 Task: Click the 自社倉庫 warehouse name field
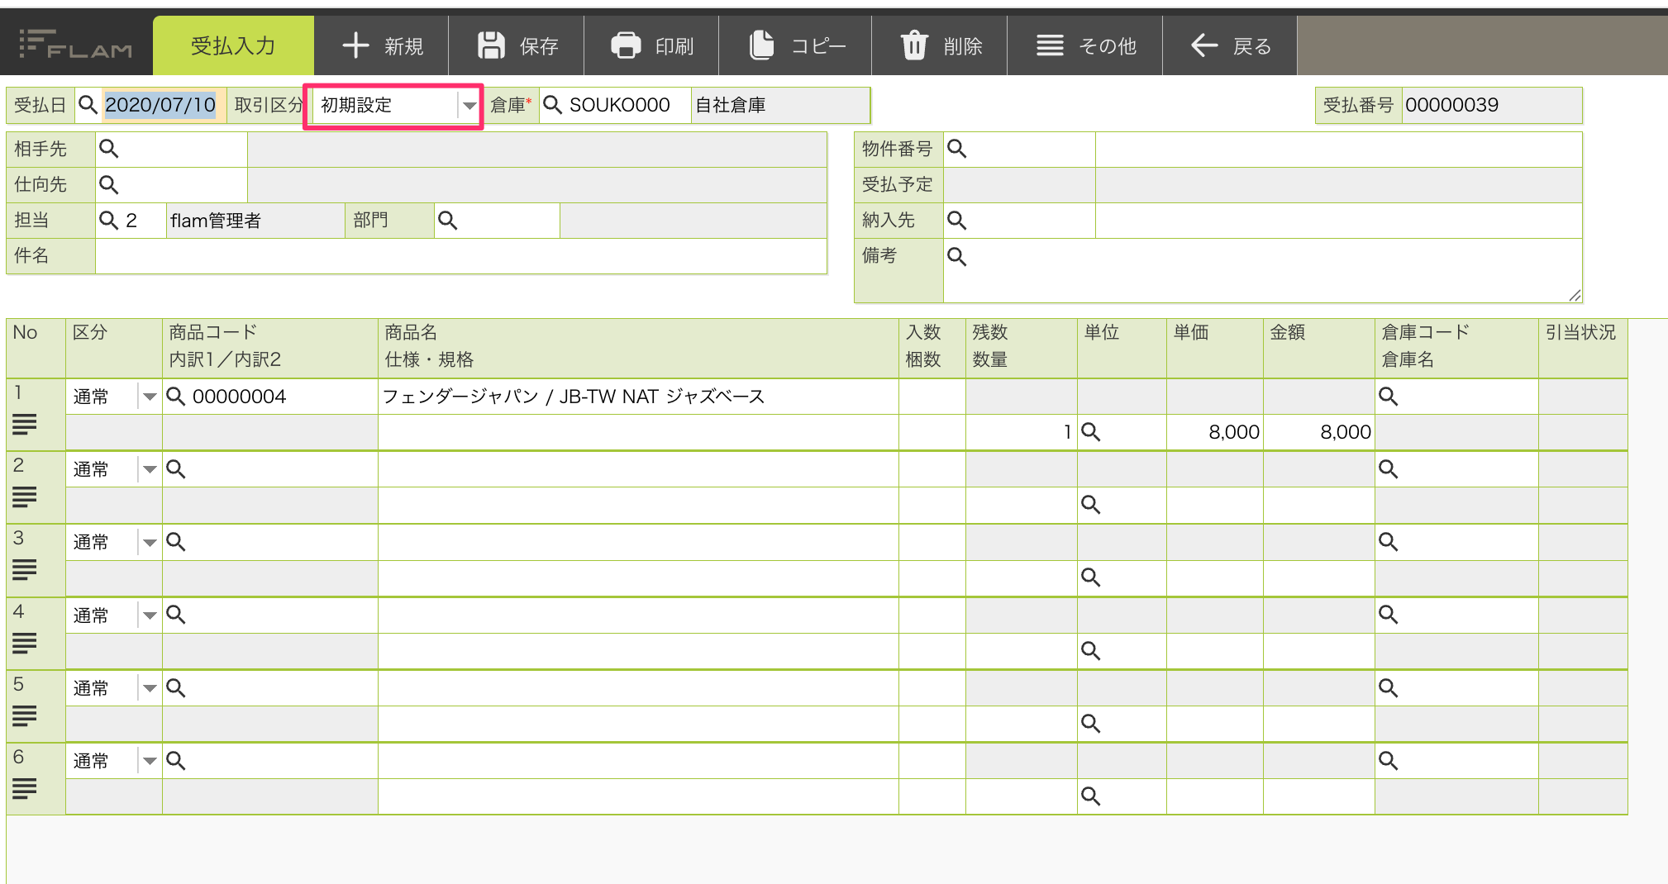click(x=780, y=105)
